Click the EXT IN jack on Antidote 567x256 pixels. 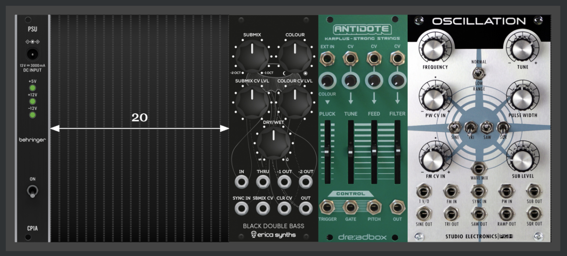pyautogui.click(x=326, y=58)
